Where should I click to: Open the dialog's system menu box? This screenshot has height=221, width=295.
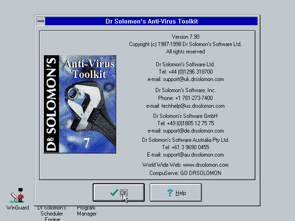[41, 21]
